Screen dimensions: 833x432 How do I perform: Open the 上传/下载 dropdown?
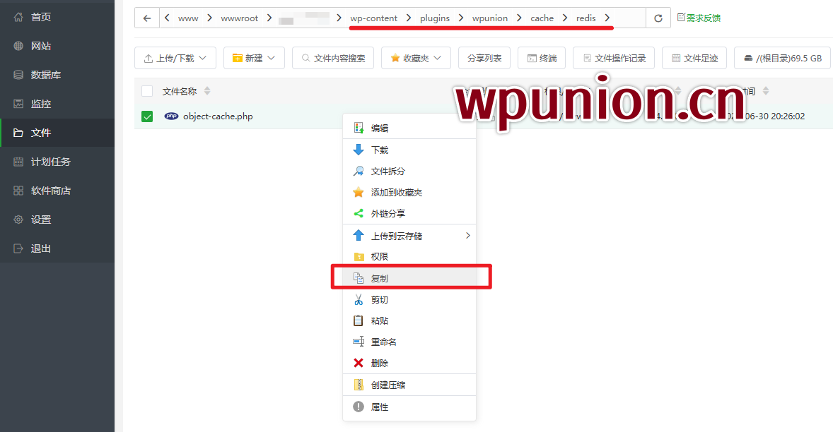coord(175,59)
